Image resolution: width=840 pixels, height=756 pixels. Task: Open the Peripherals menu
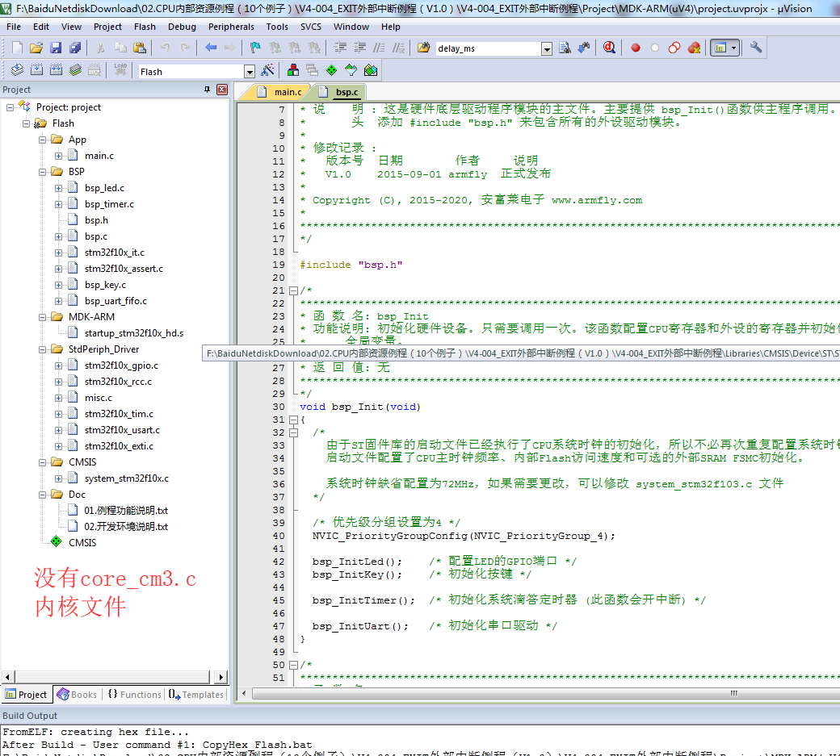[231, 27]
